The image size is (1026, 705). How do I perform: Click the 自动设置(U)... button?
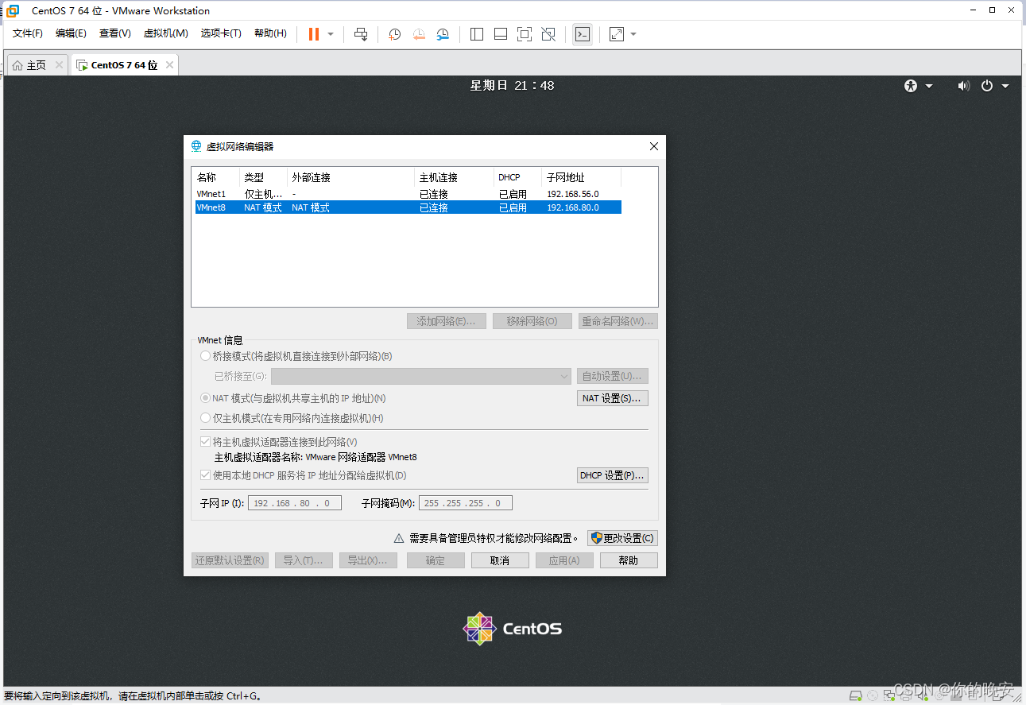[x=613, y=376]
